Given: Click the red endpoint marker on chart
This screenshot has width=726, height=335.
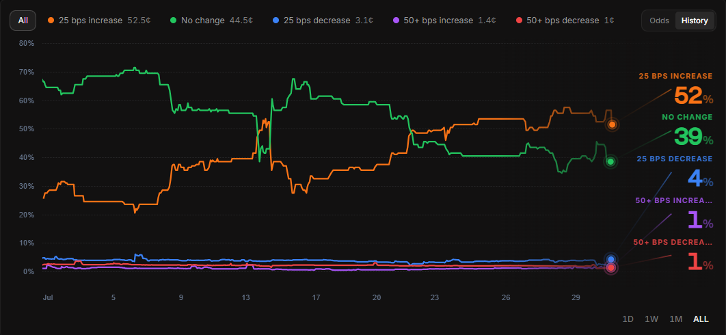Looking at the screenshot, I should (x=610, y=268).
